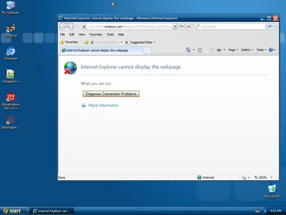Click the Home page icon
This screenshot has height=215, width=286.
[188, 50]
